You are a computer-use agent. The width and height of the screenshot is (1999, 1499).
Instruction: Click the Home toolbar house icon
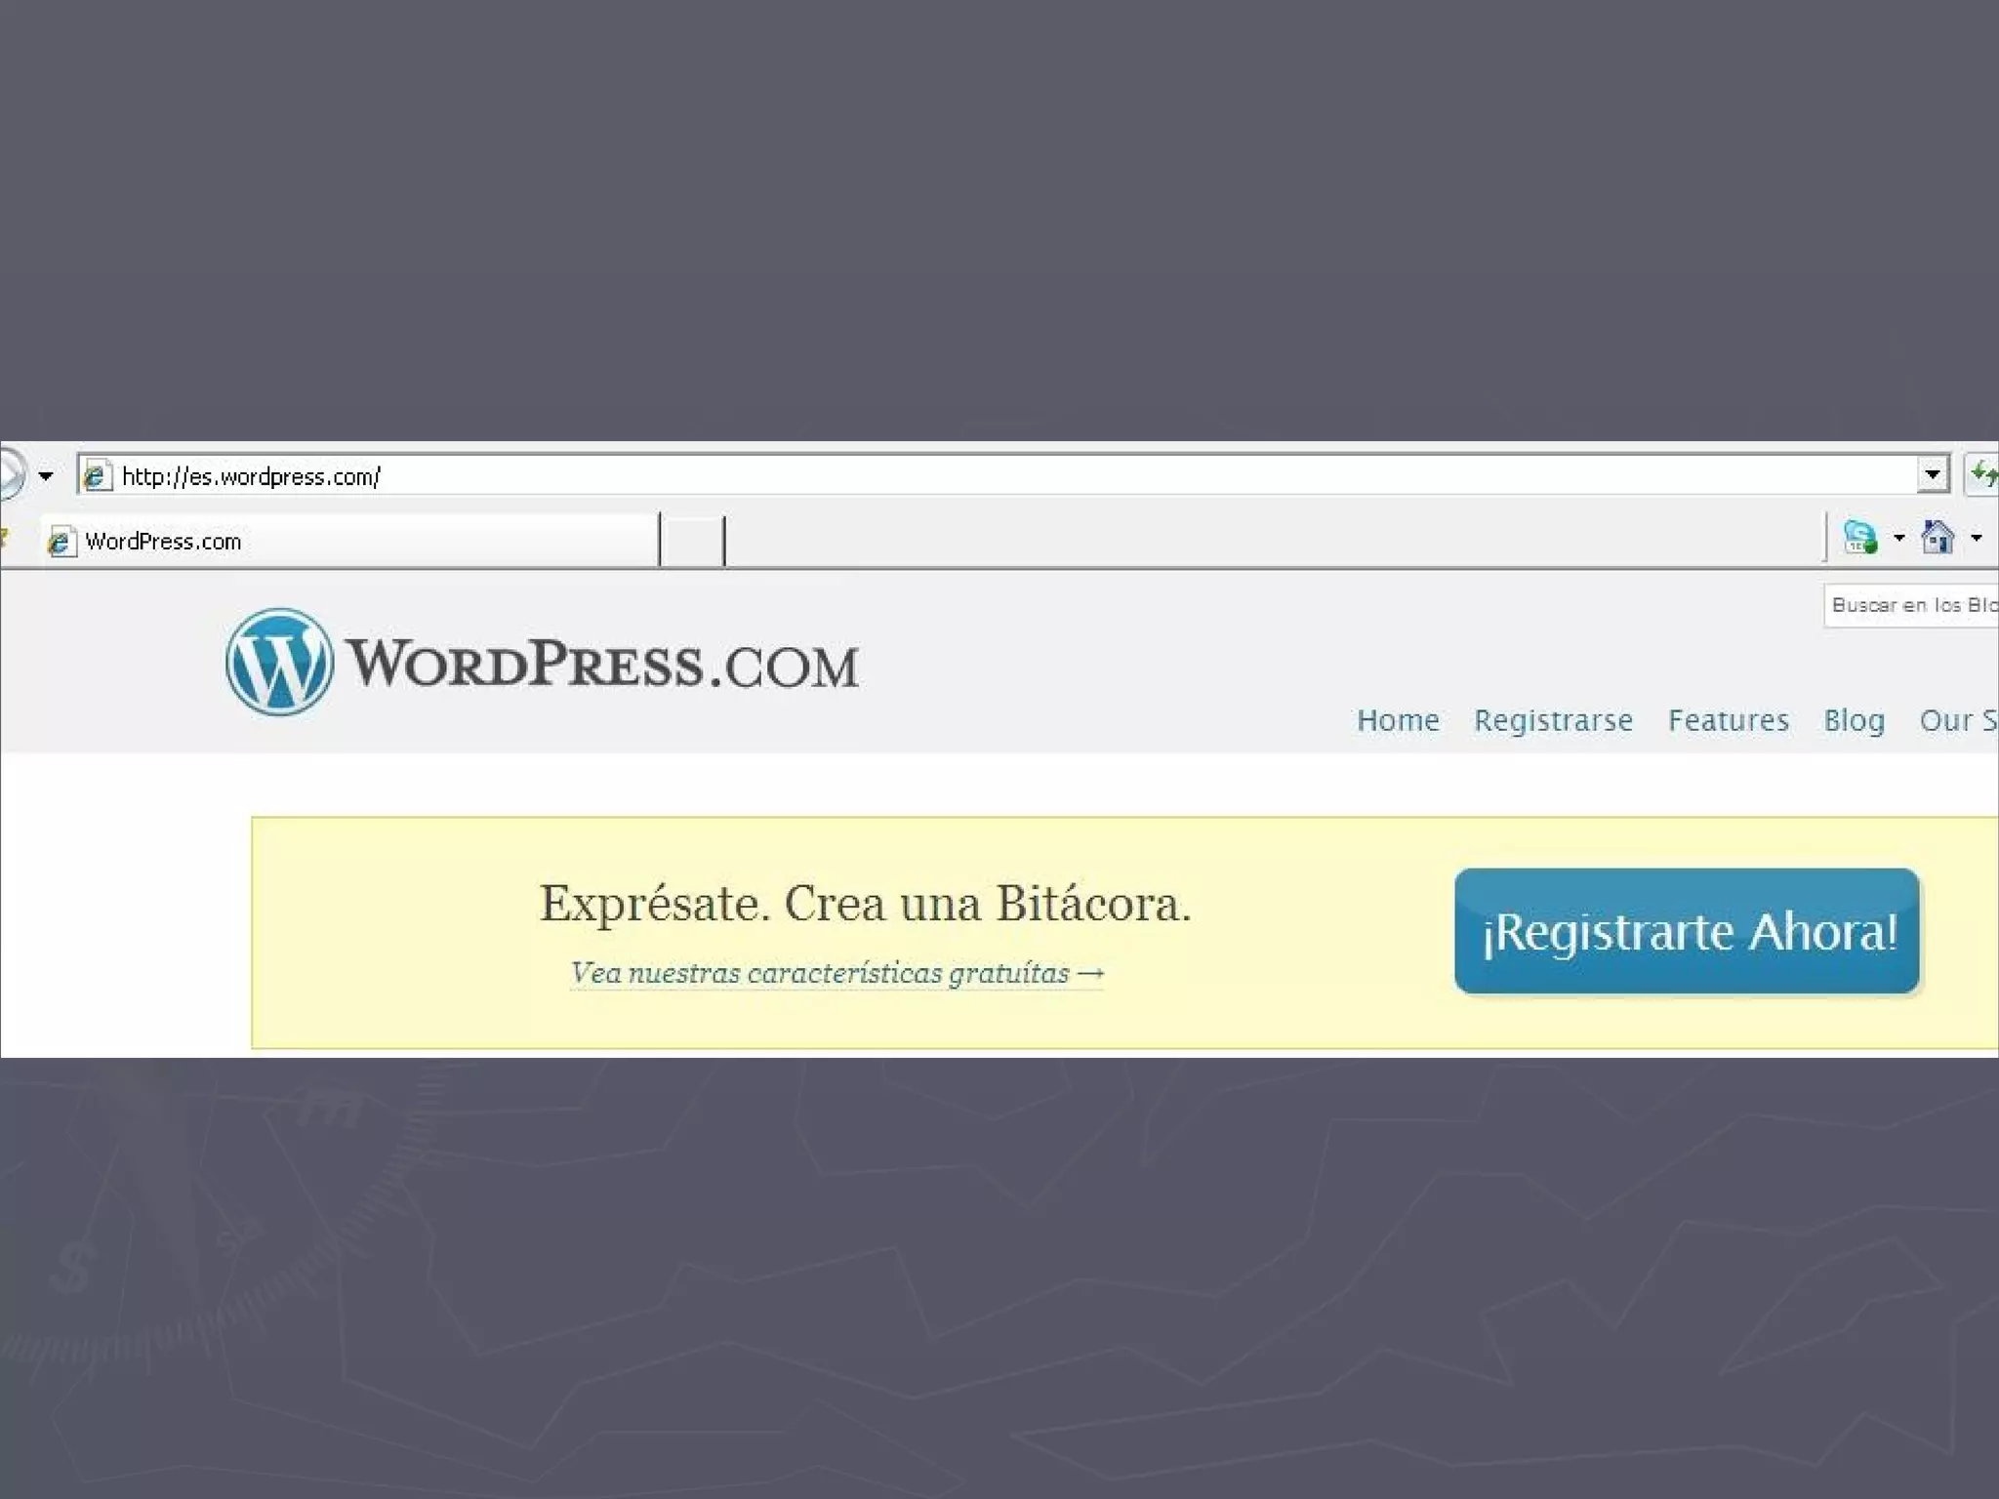[1937, 537]
